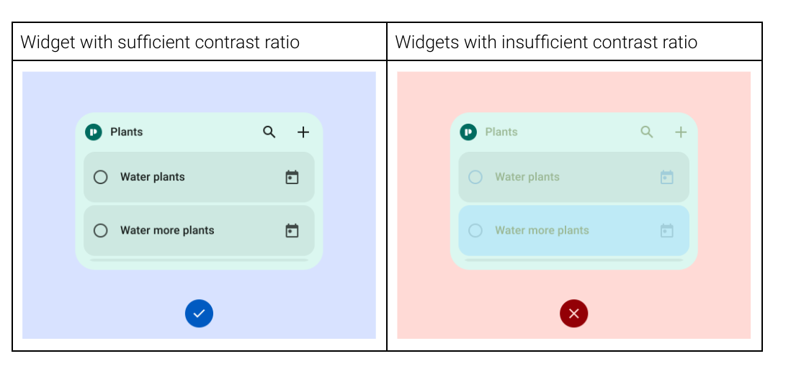Click "Widget with sufficient contrast ratio" header
Image resolution: width=791 pixels, height=369 pixels.
[160, 42]
